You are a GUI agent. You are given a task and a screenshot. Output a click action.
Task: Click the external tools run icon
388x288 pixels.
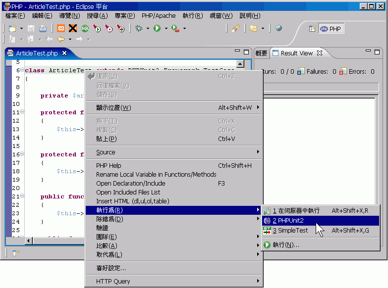point(175,28)
